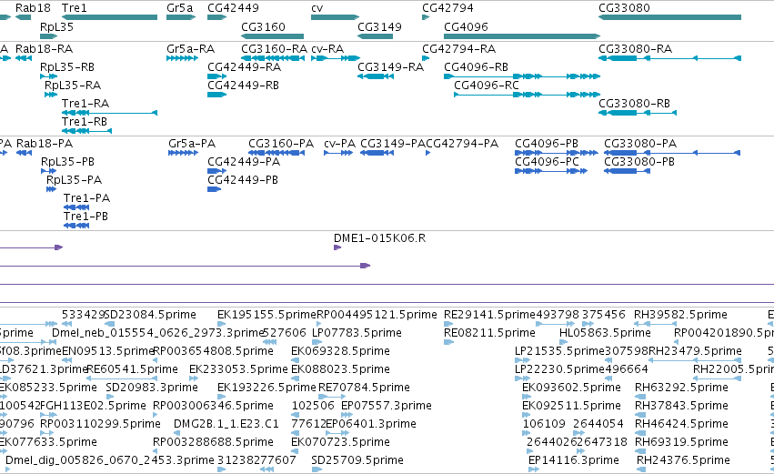Viewport: 774px width, 474px height.
Task: Select transcript CG3149-RA
Action: click(375, 76)
